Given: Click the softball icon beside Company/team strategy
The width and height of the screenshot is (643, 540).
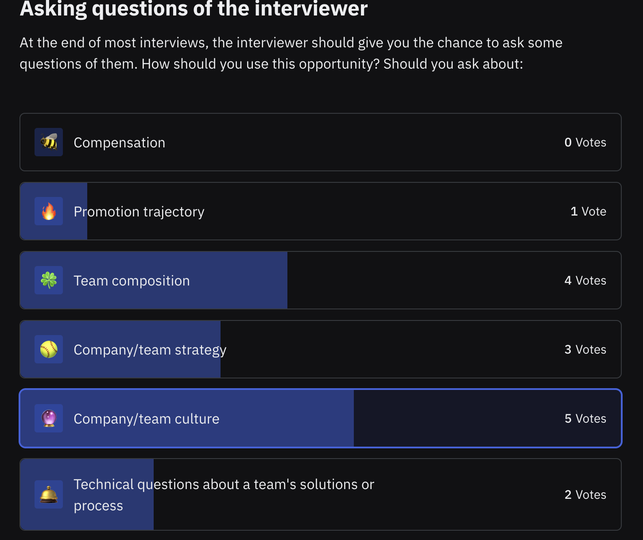Looking at the screenshot, I should (x=49, y=349).
